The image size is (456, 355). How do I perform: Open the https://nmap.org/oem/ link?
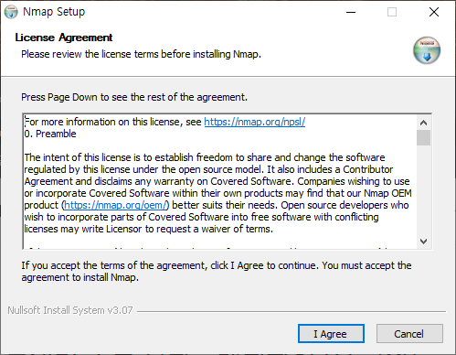click(115, 205)
